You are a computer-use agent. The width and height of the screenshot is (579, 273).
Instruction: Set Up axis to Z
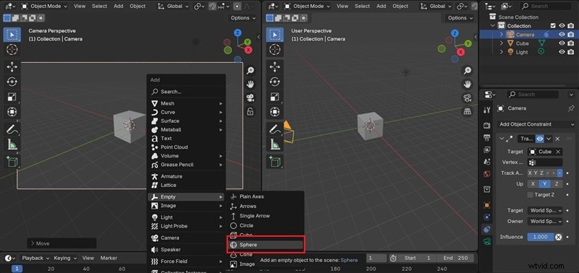[x=557, y=184]
